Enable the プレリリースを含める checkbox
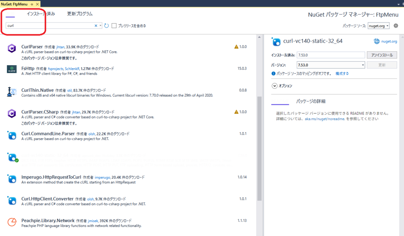The image size is (404, 236). [x=114, y=26]
